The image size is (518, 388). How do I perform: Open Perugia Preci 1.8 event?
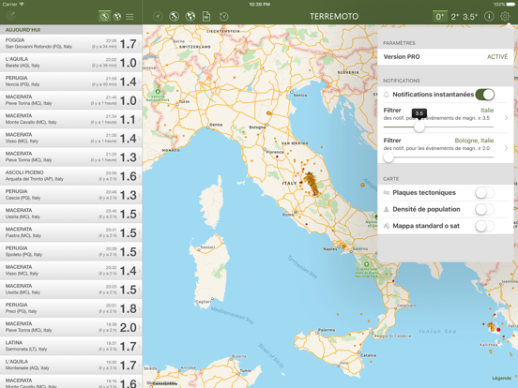[x=71, y=308]
